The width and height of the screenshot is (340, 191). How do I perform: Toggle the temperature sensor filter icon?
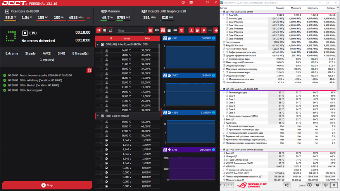point(191,30)
